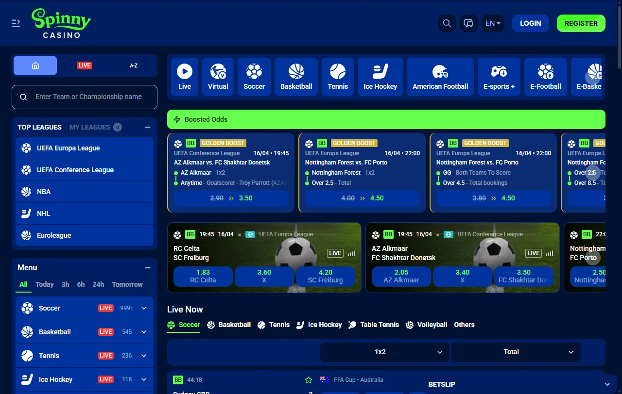This screenshot has width=622, height=394.
Task: Expand the Tennis menu row chevron
Action: (x=144, y=356)
